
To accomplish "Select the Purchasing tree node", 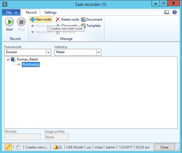I will click(31, 65).
